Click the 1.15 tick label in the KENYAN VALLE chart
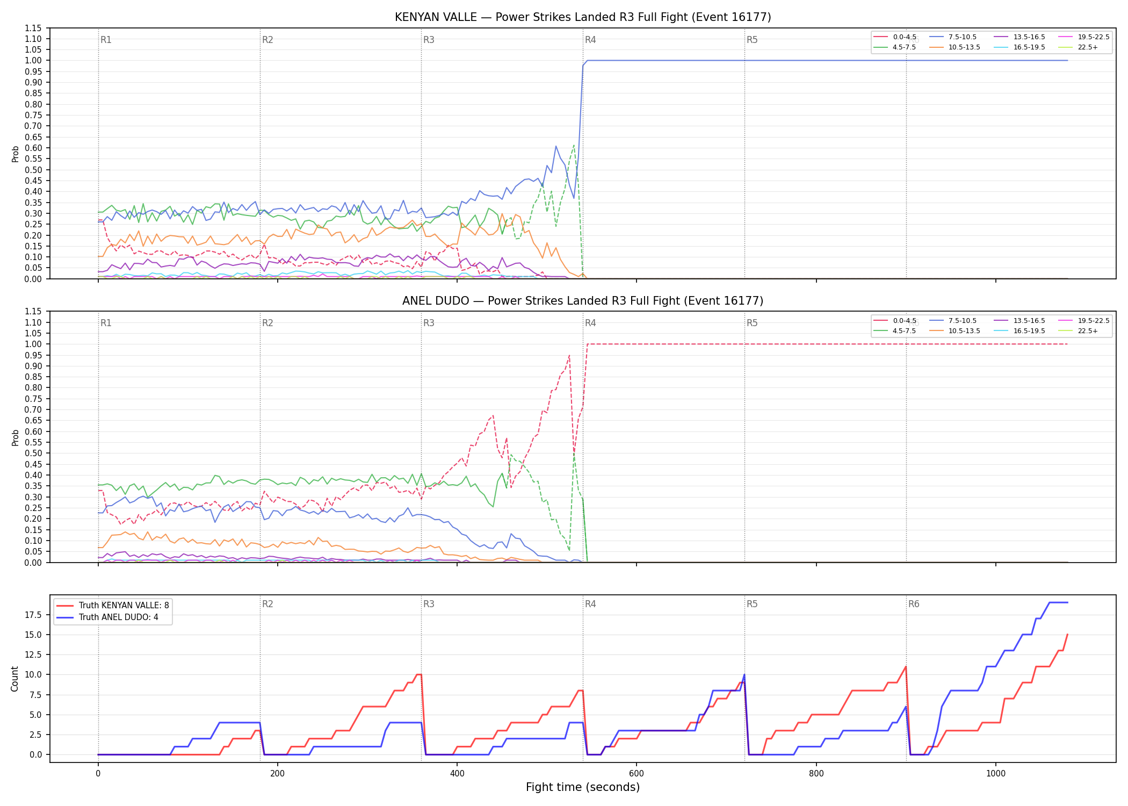The image size is (1128, 806). [33, 28]
